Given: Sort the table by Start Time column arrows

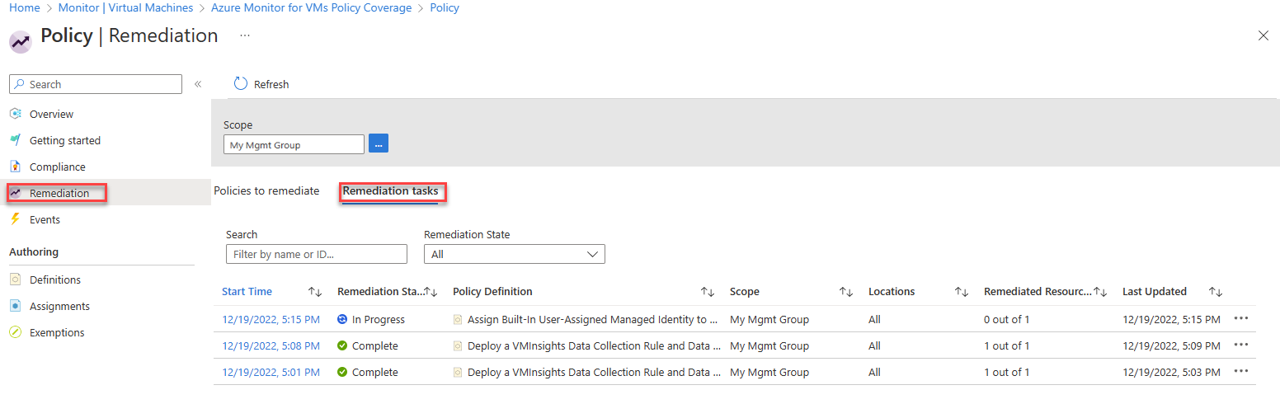Looking at the screenshot, I should 314,292.
